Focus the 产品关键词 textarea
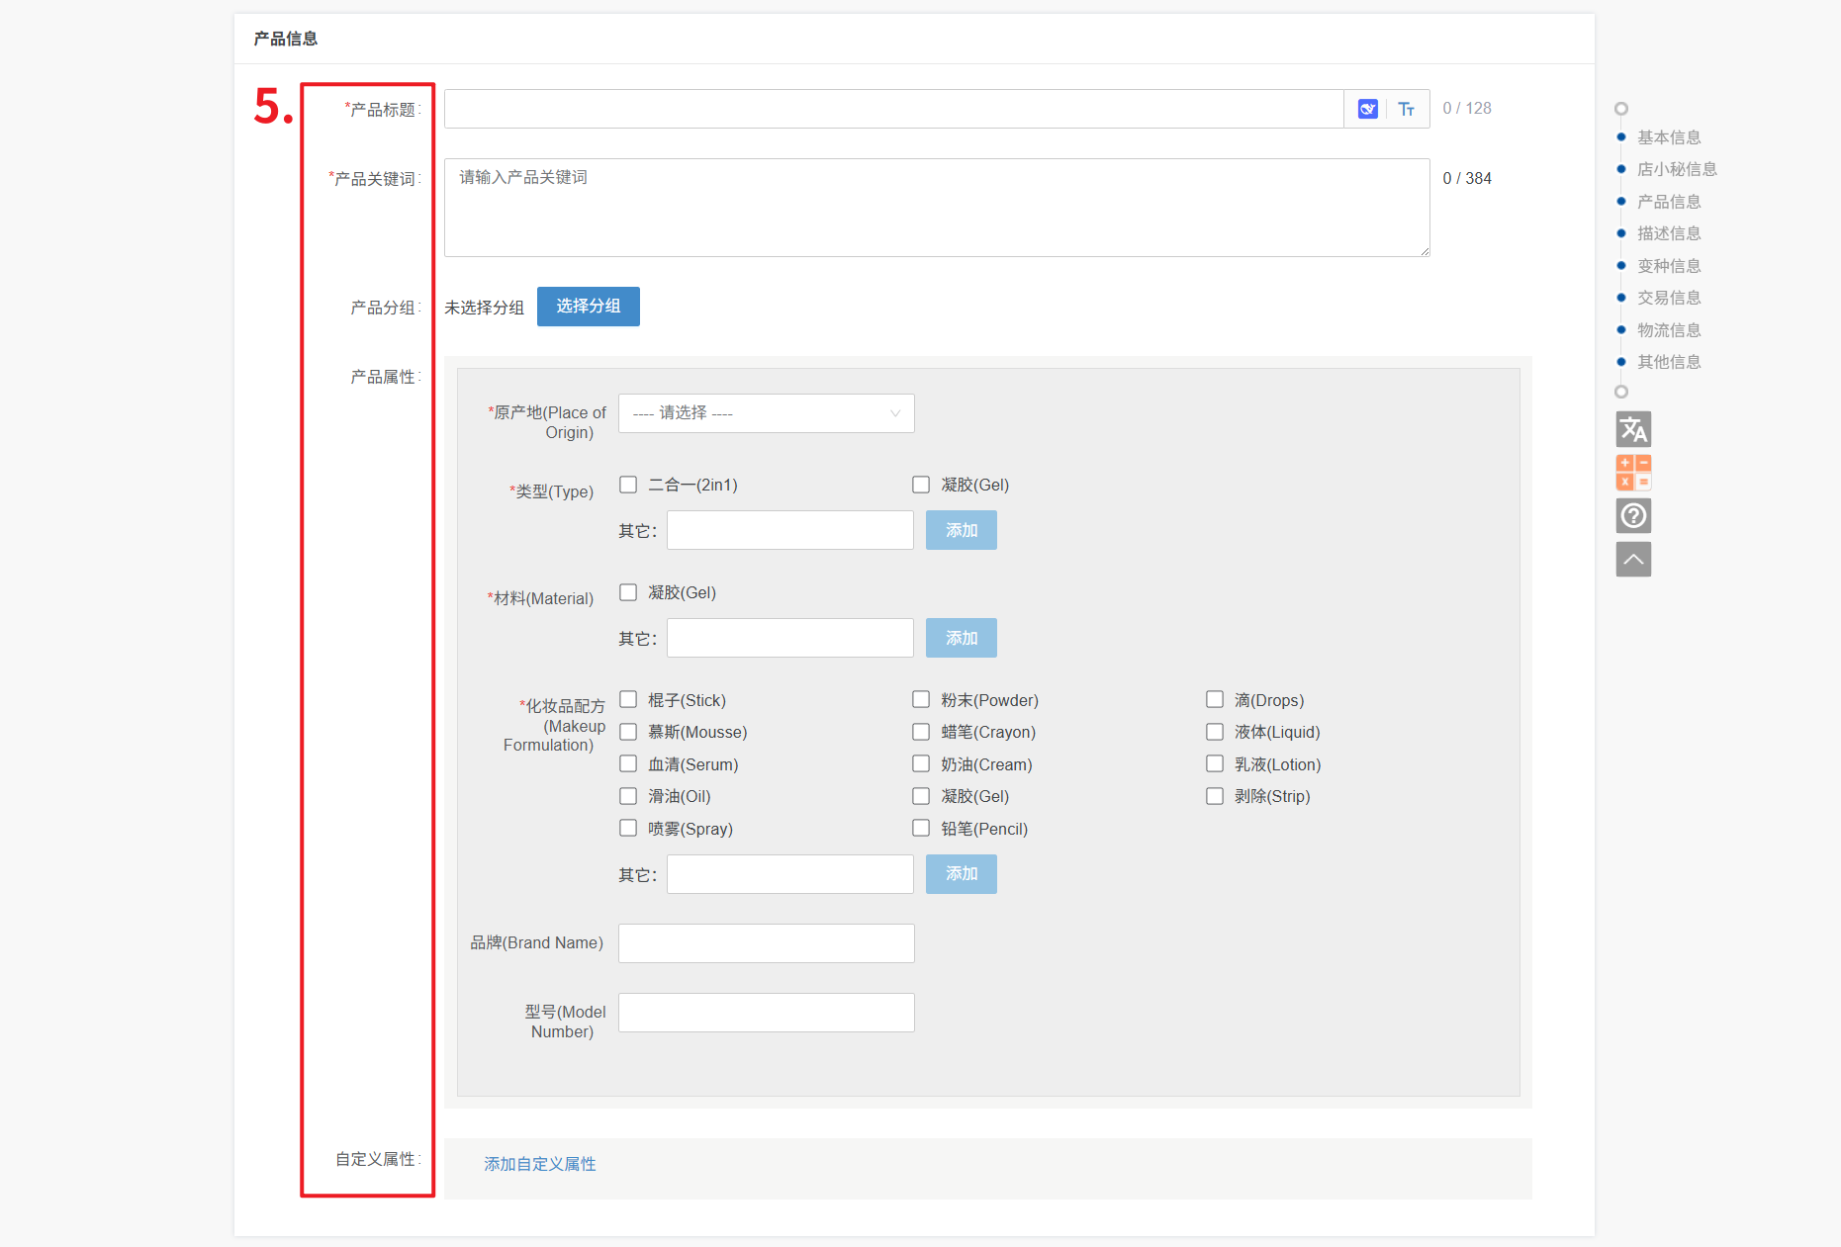 pyautogui.click(x=937, y=208)
